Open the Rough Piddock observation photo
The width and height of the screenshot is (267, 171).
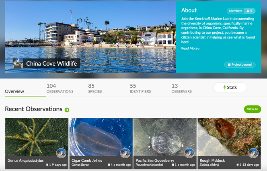pyautogui.click(x=228, y=136)
